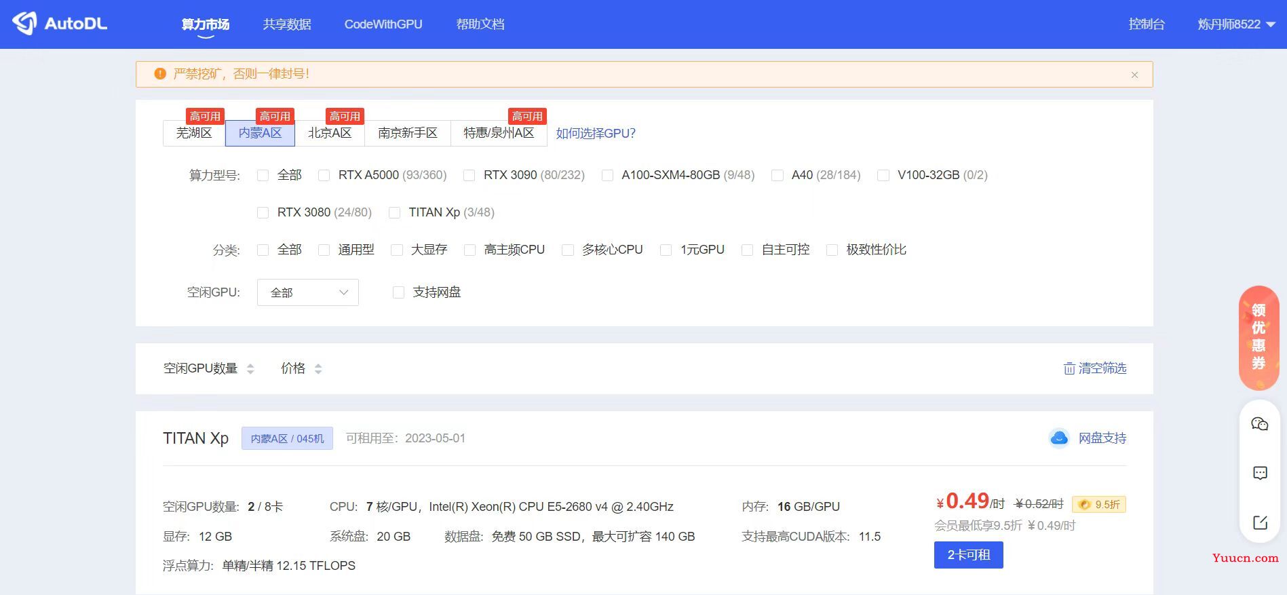This screenshot has height=595, width=1287.
Task: Click the 2卡可租 rent button
Action: (x=968, y=555)
